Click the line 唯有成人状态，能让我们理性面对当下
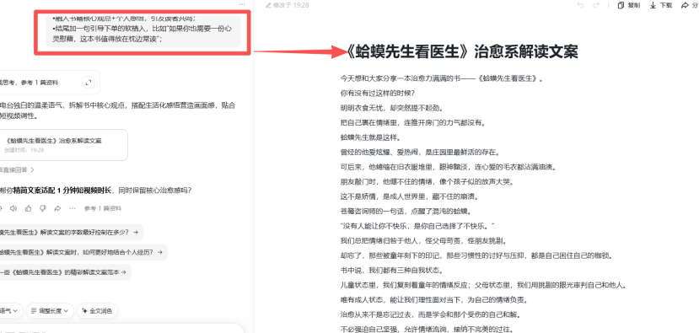Viewport: 699px width, 333px height. coord(435,299)
